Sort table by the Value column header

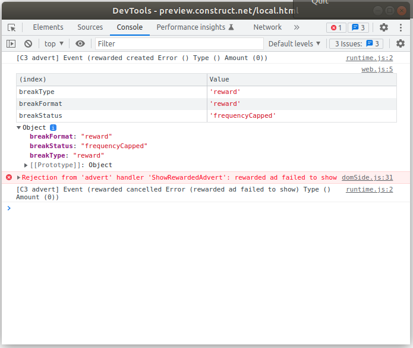302,80
